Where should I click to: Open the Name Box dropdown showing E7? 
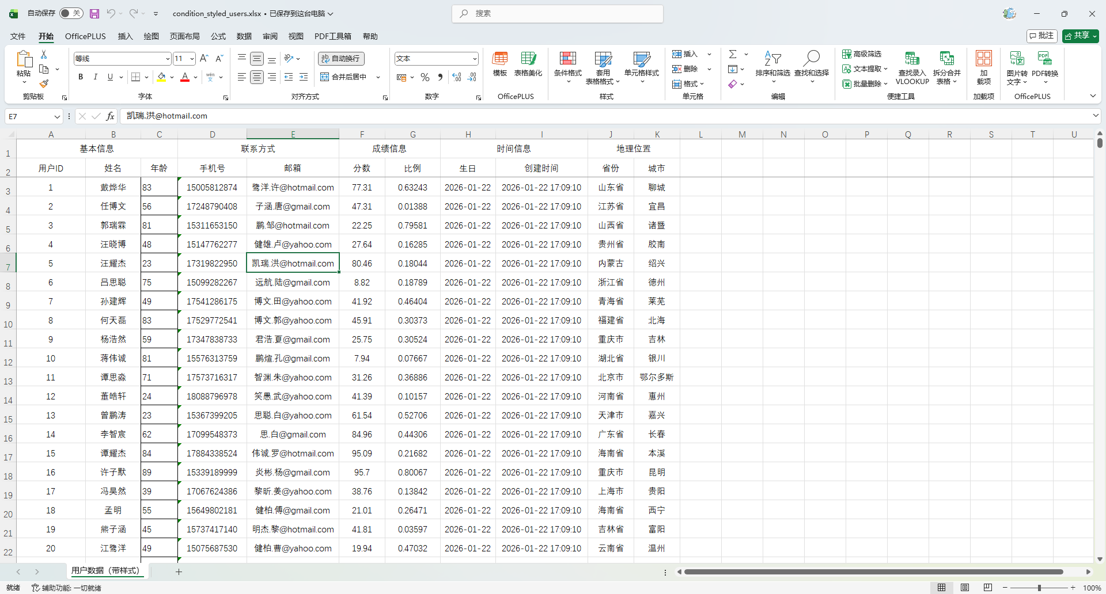pyautogui.click(x=57, y=116)
